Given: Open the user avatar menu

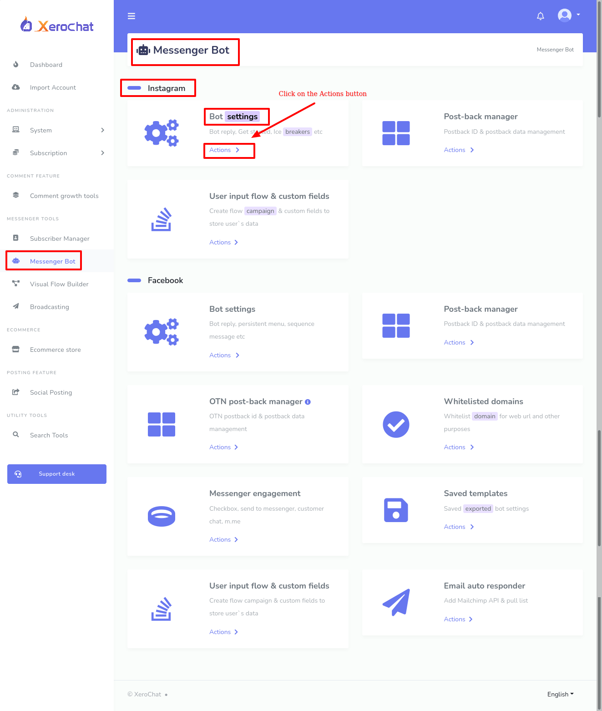Looking at the screenshot, I should pos(569,15).
